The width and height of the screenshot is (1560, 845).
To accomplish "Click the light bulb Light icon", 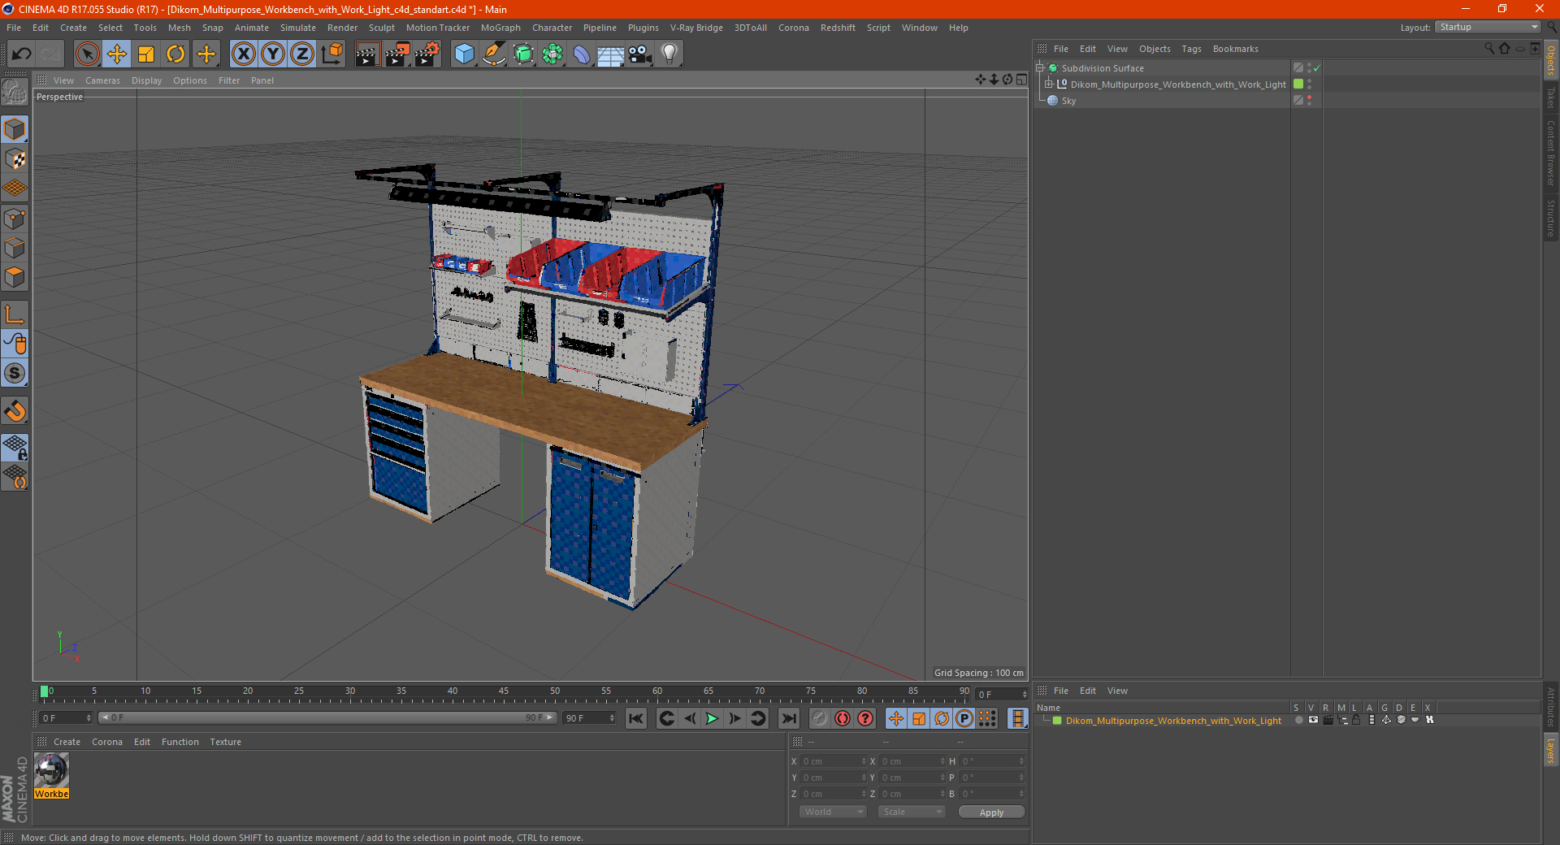I will (669, 54).
